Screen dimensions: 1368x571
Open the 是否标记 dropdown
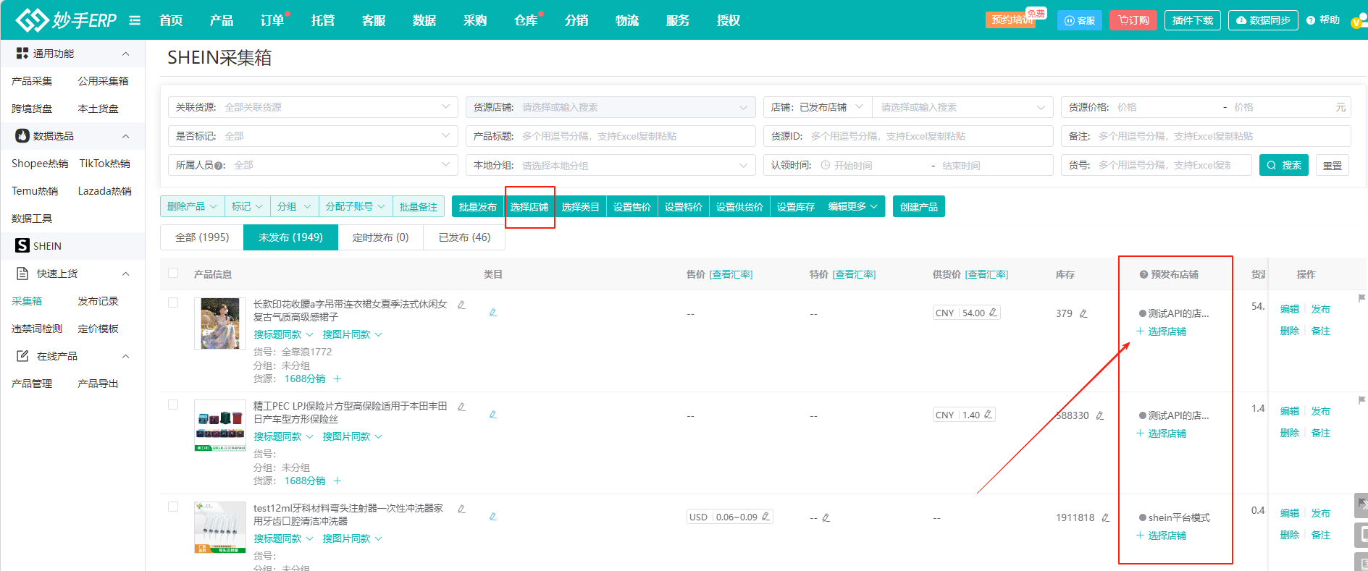[313, 136]
